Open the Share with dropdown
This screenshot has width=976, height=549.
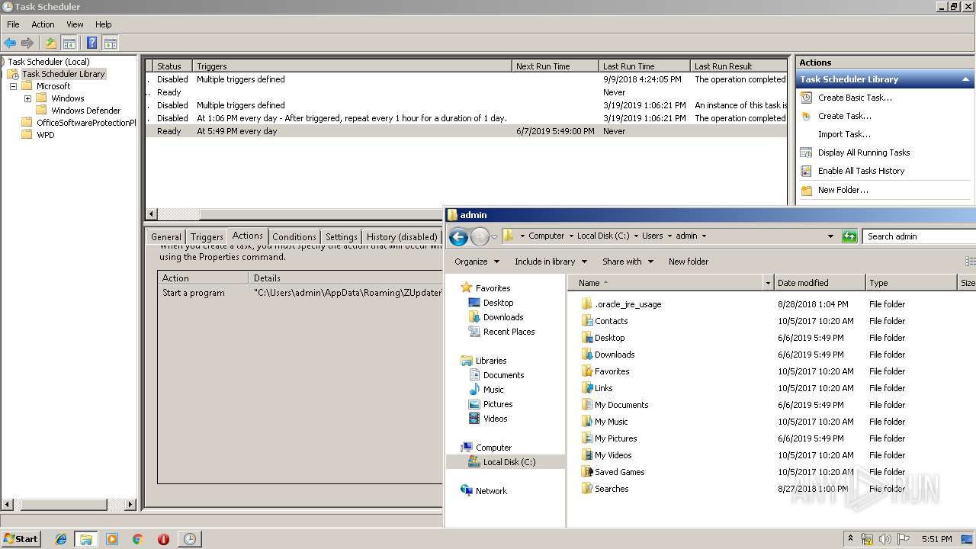click(x=628, y=262)
